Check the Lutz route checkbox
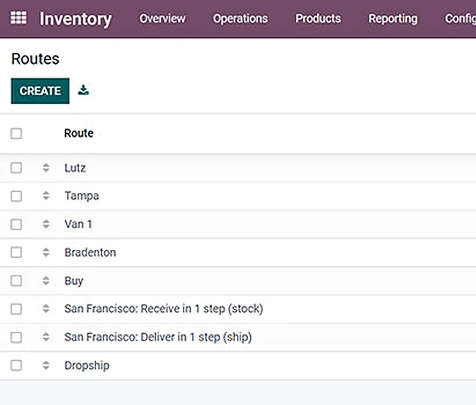The image size is (476, 405). (x=16, y=168)
